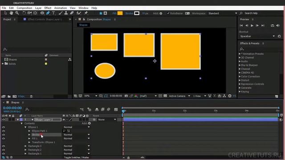Open the Parent None dropdown
Screen dimensions: 285x160
click(x=107, y=120)
